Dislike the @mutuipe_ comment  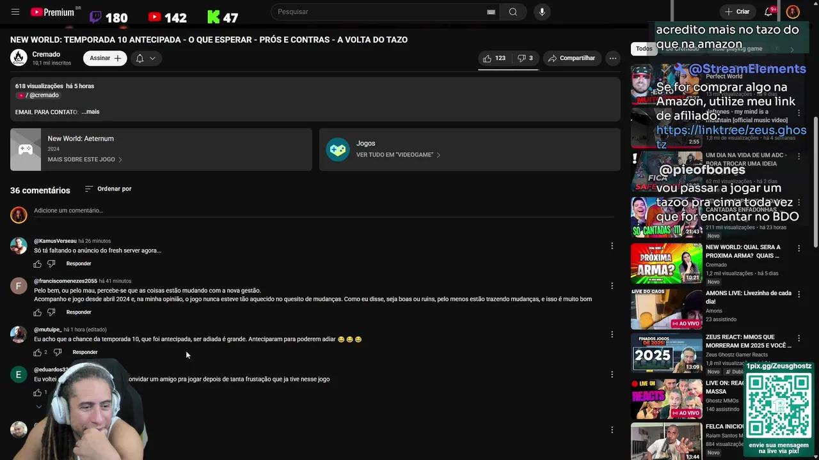[x=58, y=353]
